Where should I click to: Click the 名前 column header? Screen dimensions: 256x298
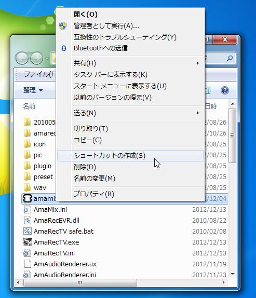29,106
